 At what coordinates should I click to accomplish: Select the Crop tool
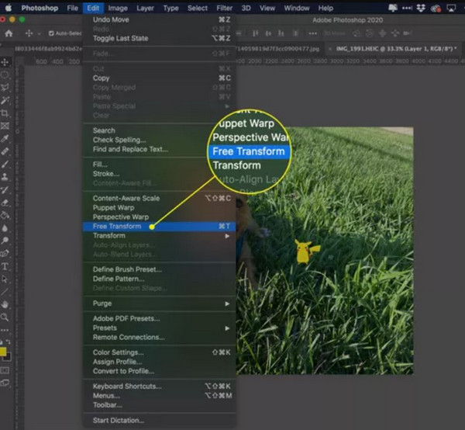5,113
